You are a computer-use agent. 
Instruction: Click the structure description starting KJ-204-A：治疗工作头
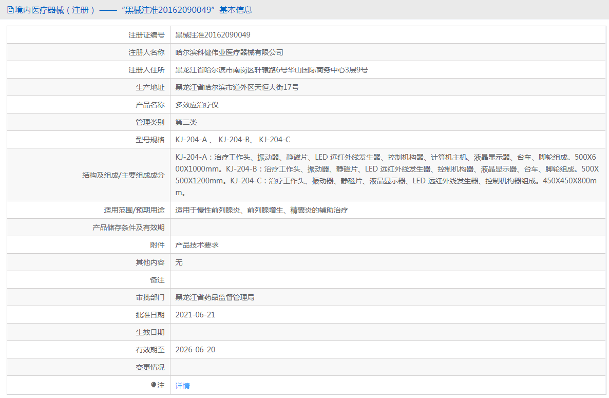[387, 175]
